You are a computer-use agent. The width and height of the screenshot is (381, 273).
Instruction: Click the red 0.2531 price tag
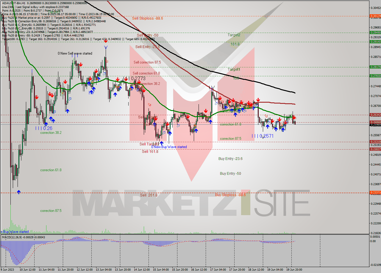375,142
